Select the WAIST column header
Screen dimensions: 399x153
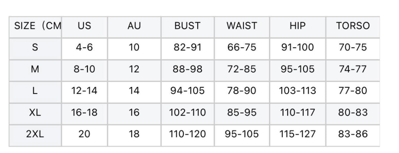click(242, 26)
